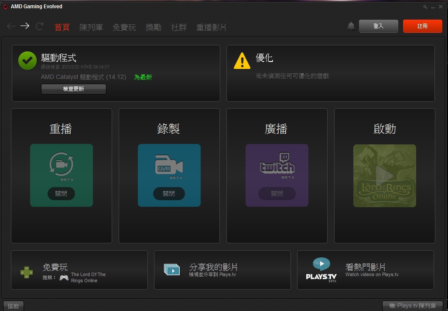Viewport: 448px width, 311px height.
Task: Click the green driver status checkmark
Action: (27, 61)
